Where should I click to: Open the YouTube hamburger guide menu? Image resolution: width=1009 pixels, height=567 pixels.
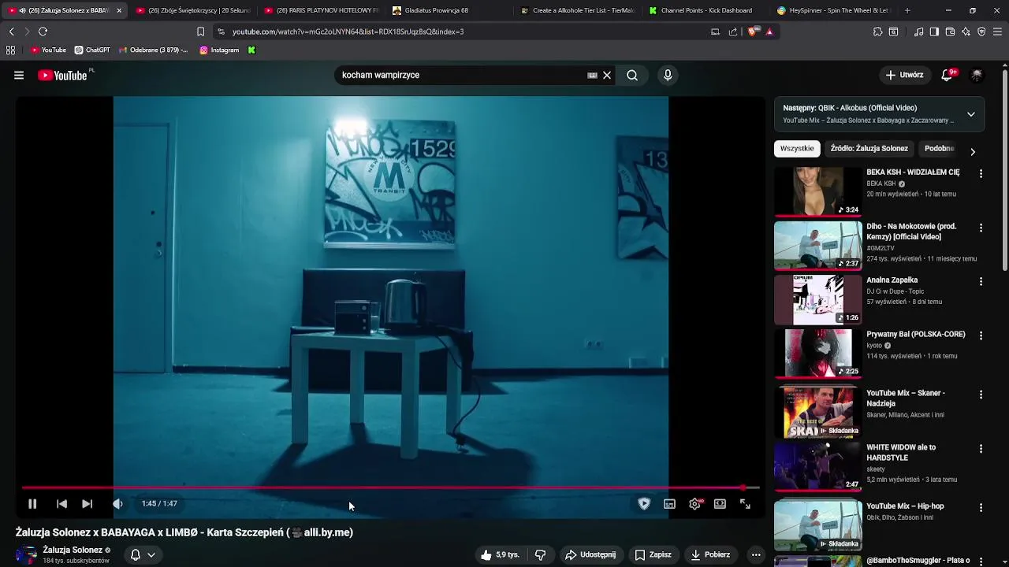[19, 76]
